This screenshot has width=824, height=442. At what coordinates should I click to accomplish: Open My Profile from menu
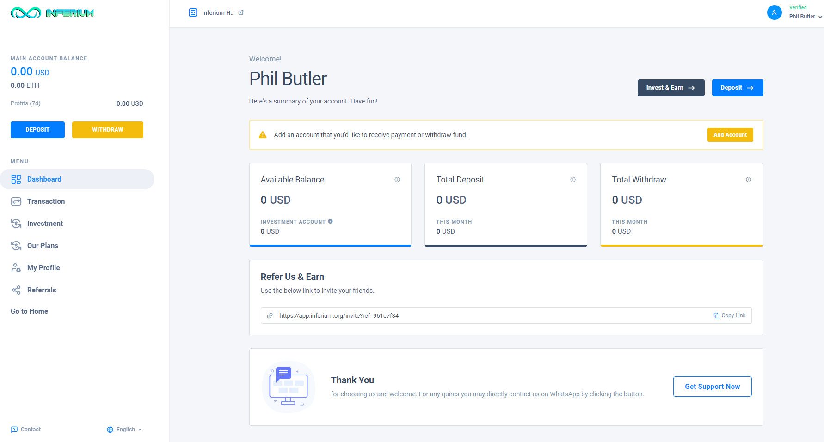pos(43,268)
